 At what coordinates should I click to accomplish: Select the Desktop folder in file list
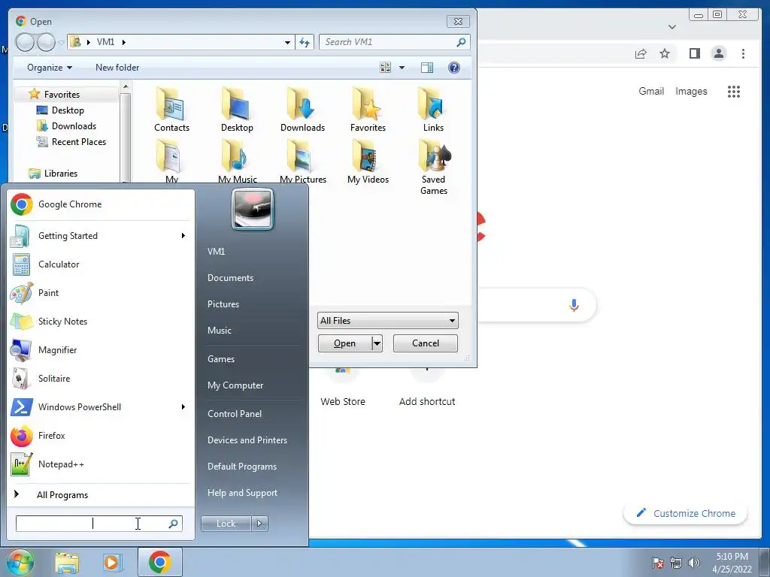coord(237,110)
